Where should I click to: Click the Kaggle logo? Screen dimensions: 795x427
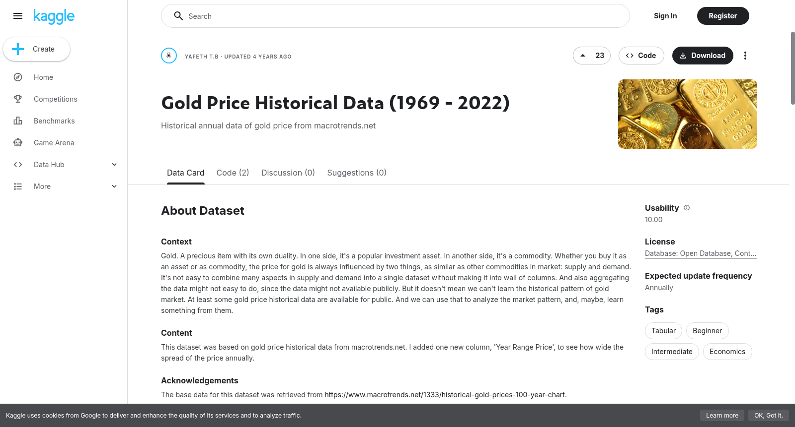(54, 16)
